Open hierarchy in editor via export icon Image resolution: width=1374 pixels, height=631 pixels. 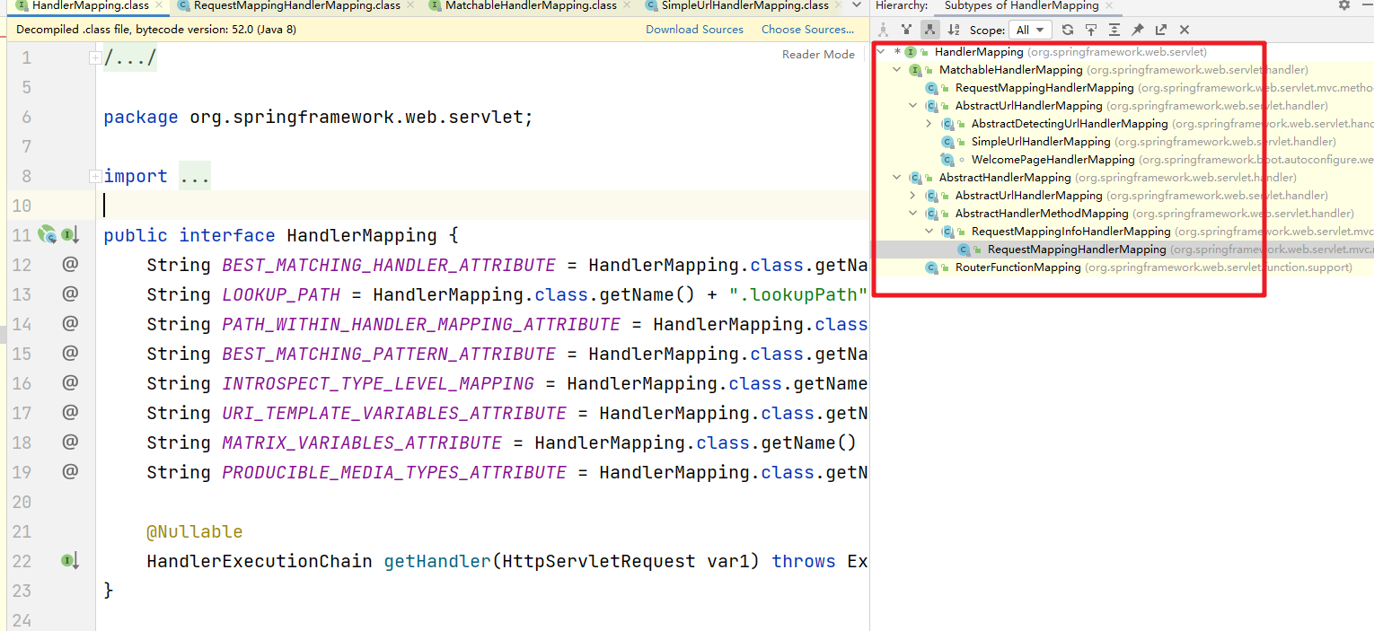[1162, 29]
